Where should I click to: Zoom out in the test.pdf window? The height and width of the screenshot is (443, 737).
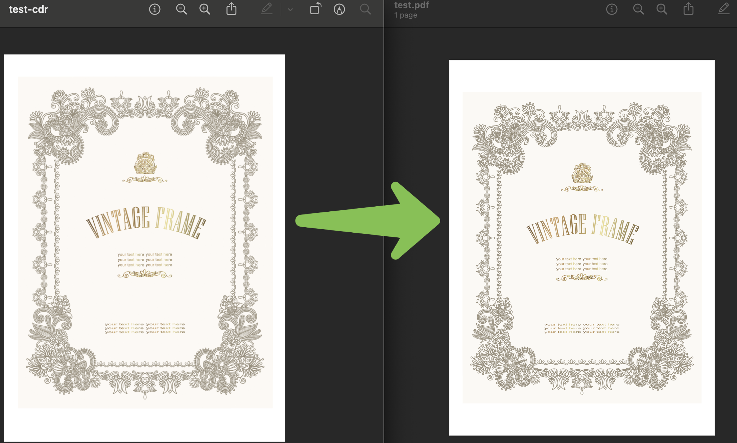[638, 9]
